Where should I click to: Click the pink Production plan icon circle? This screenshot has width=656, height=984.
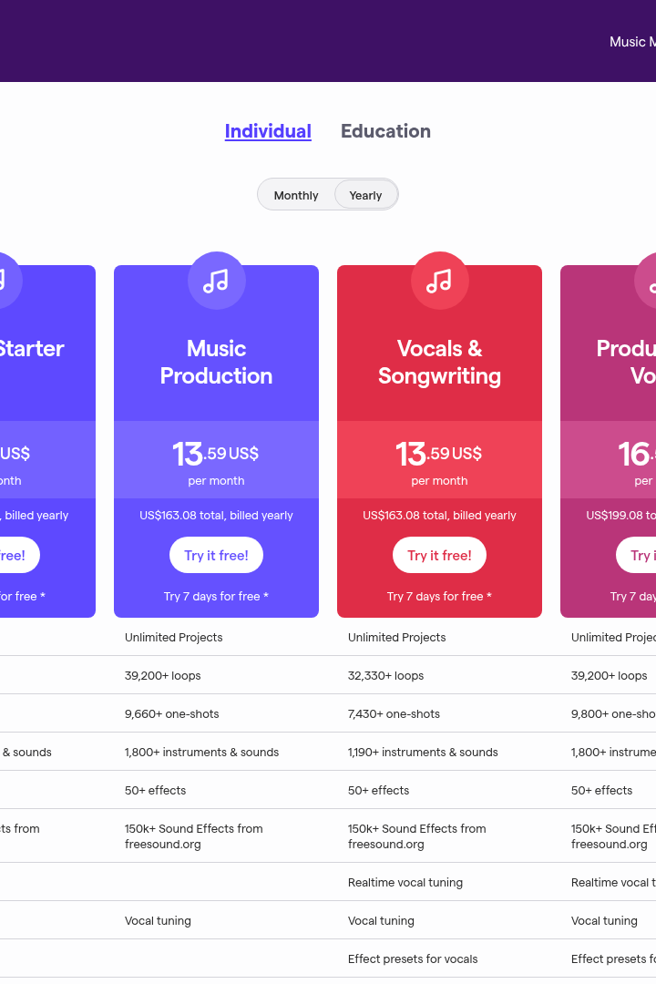[645, 281]
